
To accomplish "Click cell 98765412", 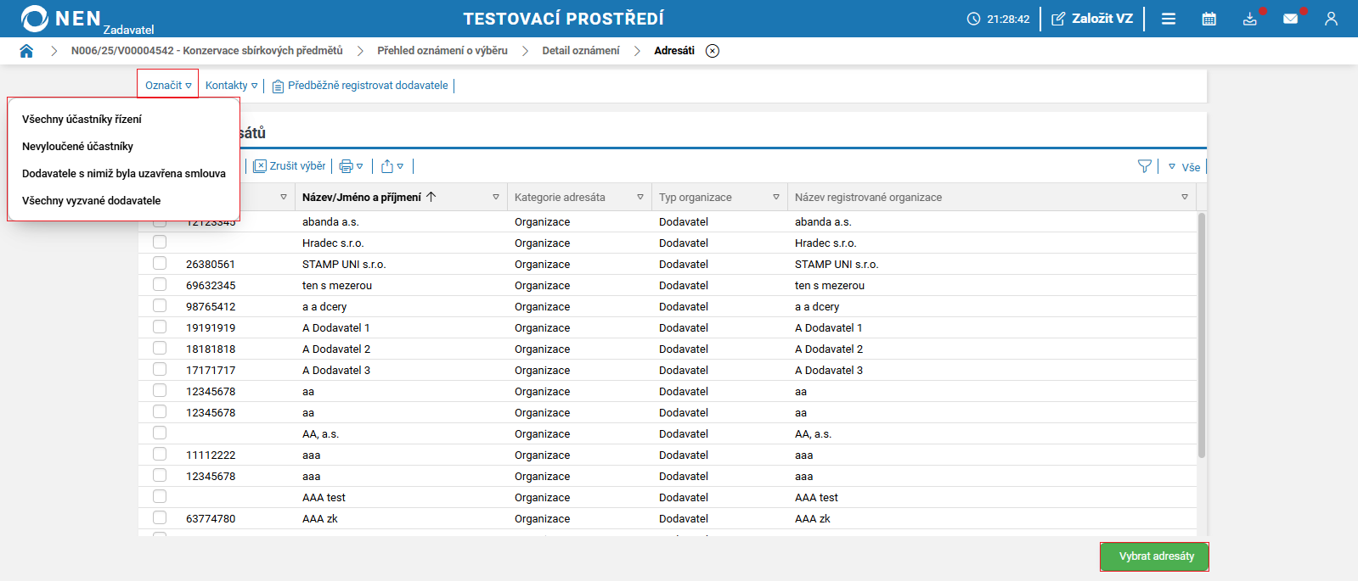I will 211,307.
